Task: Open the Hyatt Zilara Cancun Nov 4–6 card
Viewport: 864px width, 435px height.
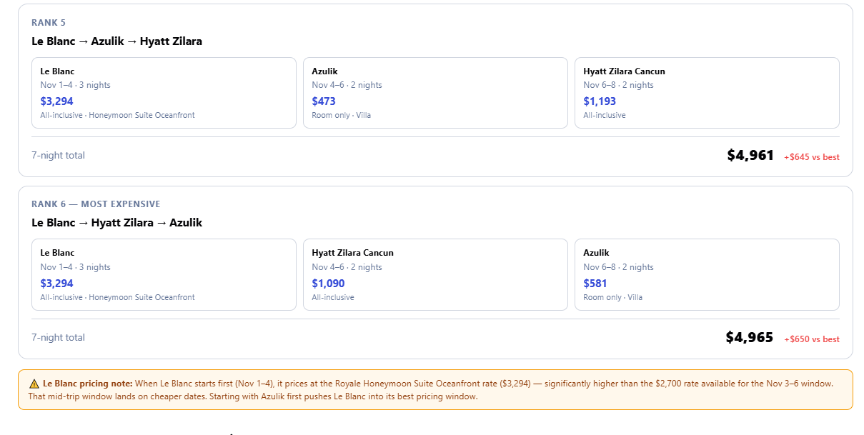Action: pos(436,275)
